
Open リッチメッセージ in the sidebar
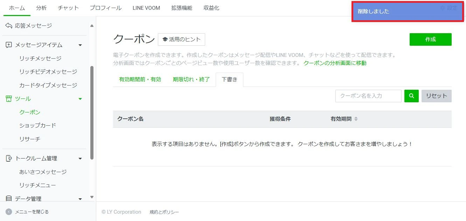41,58
